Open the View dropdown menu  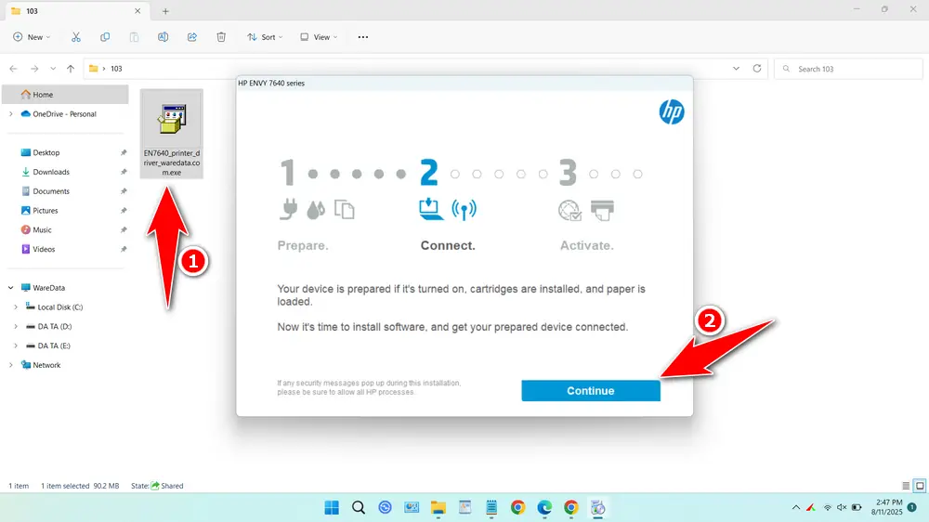[319, 37]
